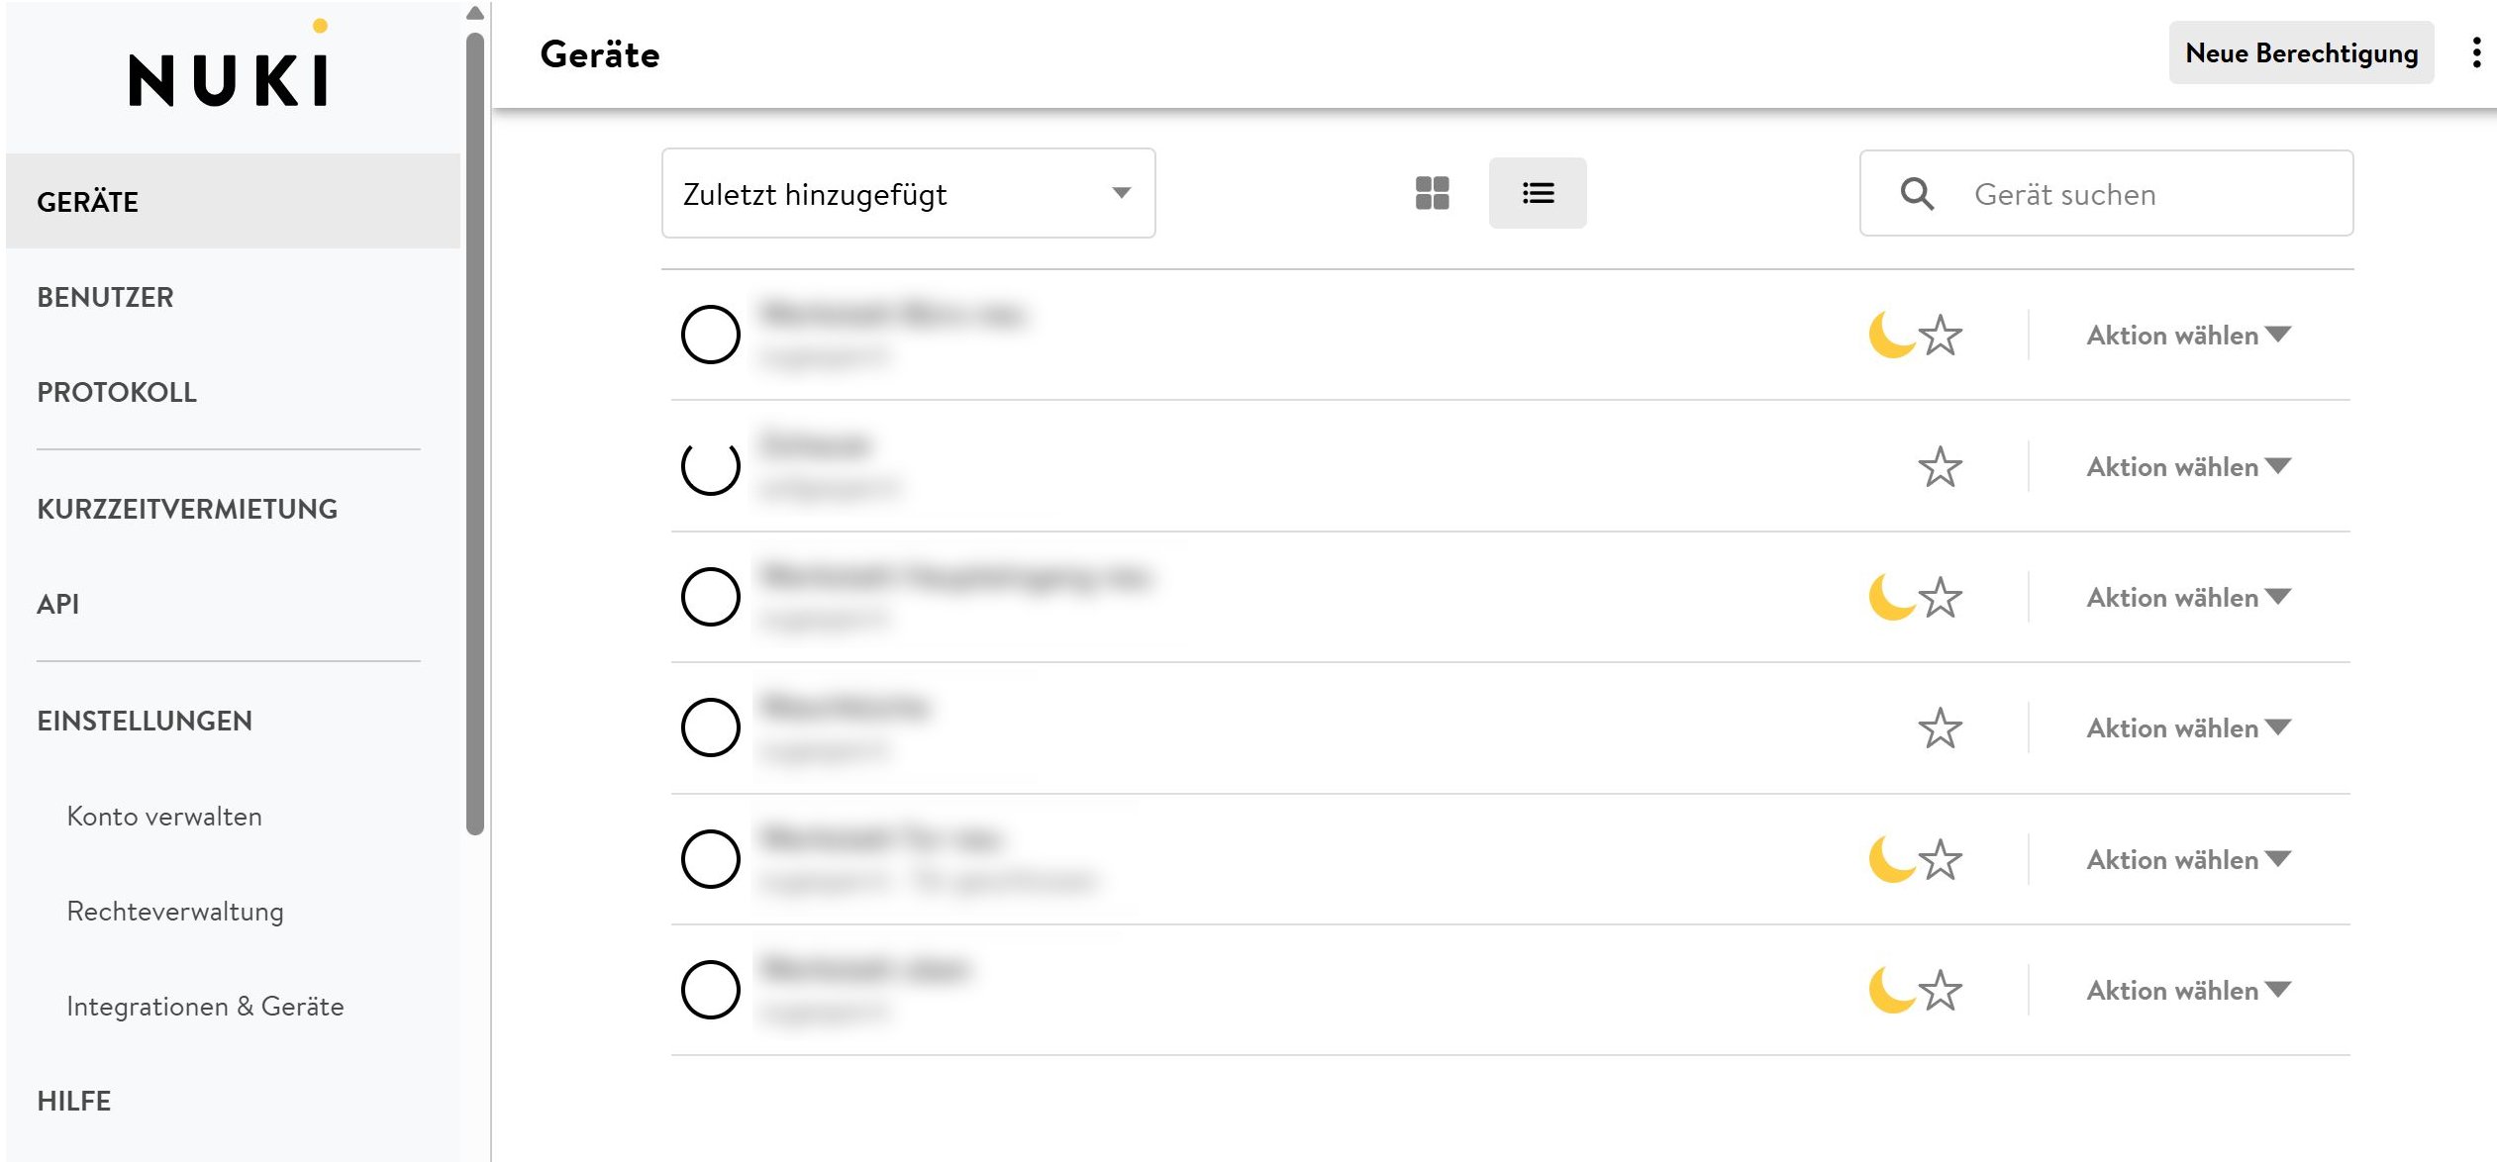2497x1162 pixels.
Task: Open the 'Zuletzt hinzugefügt' sort dropdown
Action: click(x=906, y=193)
